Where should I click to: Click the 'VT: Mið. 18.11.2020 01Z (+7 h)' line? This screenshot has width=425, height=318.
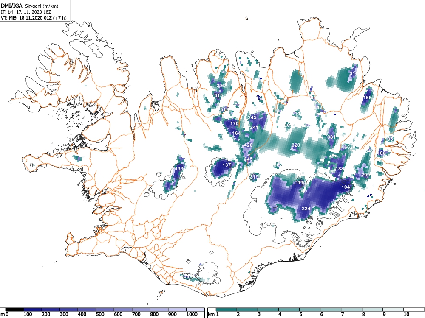pos(34,18)
